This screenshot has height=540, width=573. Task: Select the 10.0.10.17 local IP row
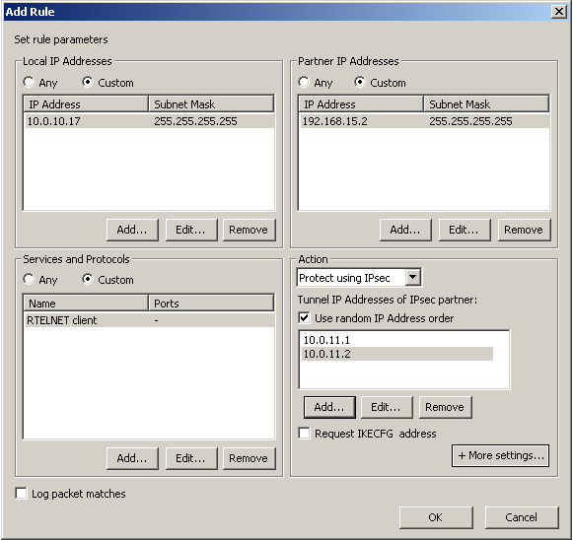click(x=149, y=121)
